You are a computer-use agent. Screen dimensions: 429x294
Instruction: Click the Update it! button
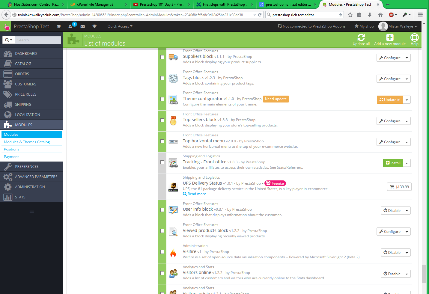390,100
